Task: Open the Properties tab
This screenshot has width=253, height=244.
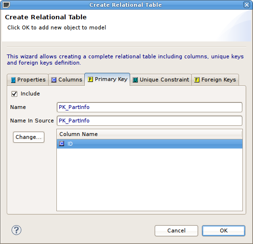Action: pyautogui.click(x=28, y=80)
